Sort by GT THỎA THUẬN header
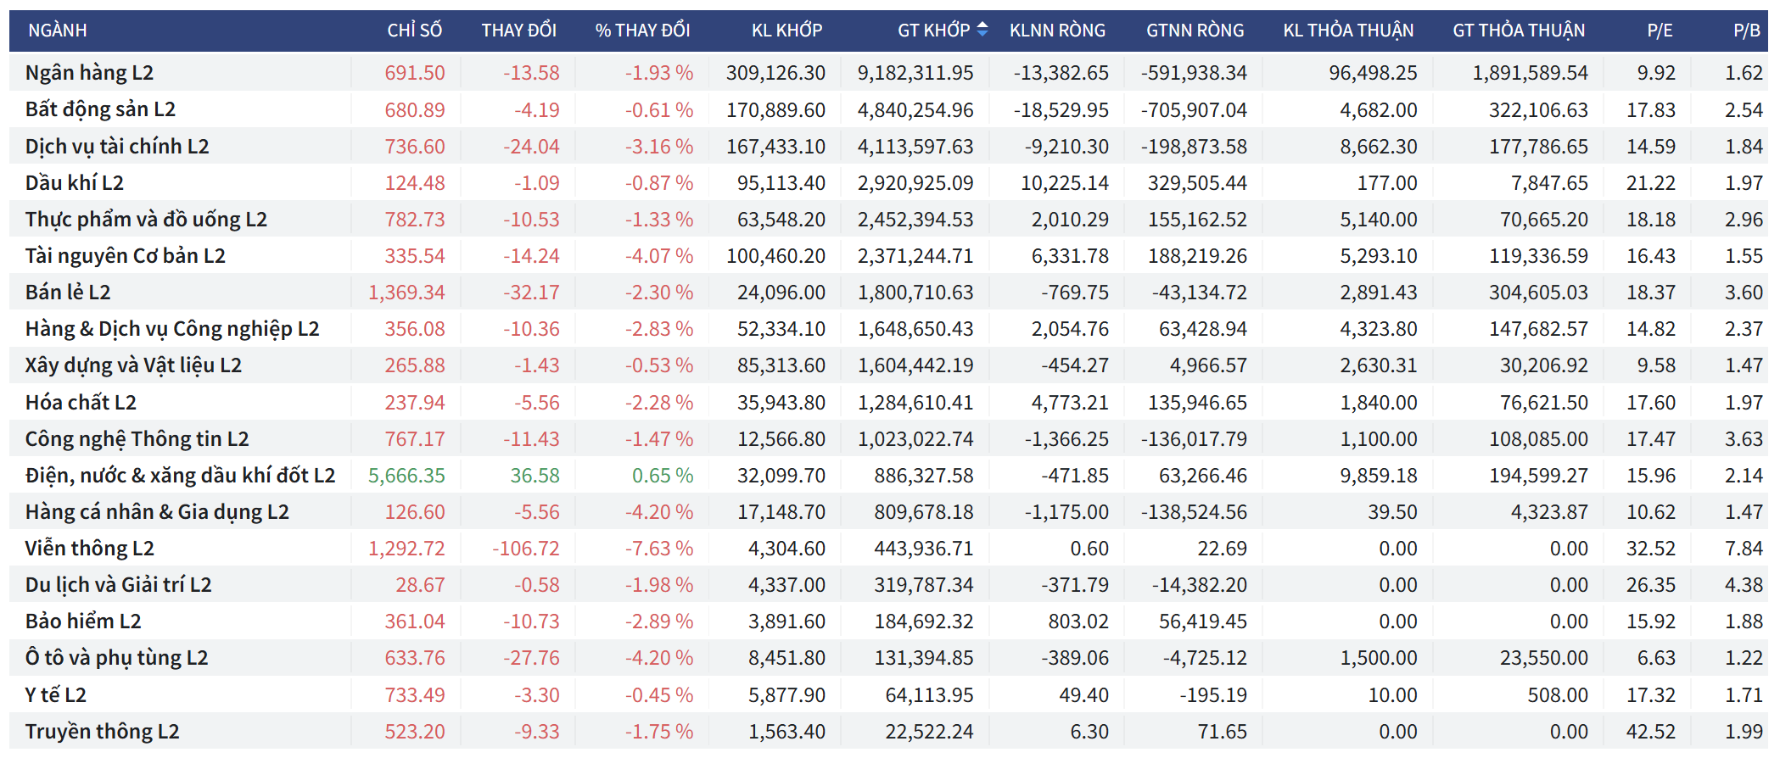Screen dimensions: 1780x758 point(1519,31)
